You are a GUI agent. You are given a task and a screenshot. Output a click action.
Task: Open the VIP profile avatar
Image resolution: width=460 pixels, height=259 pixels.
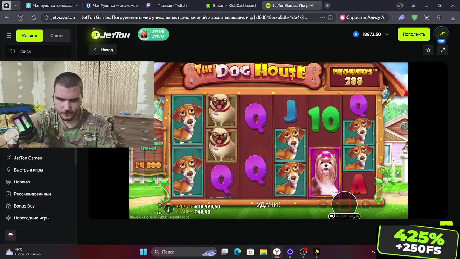[441, 34]
